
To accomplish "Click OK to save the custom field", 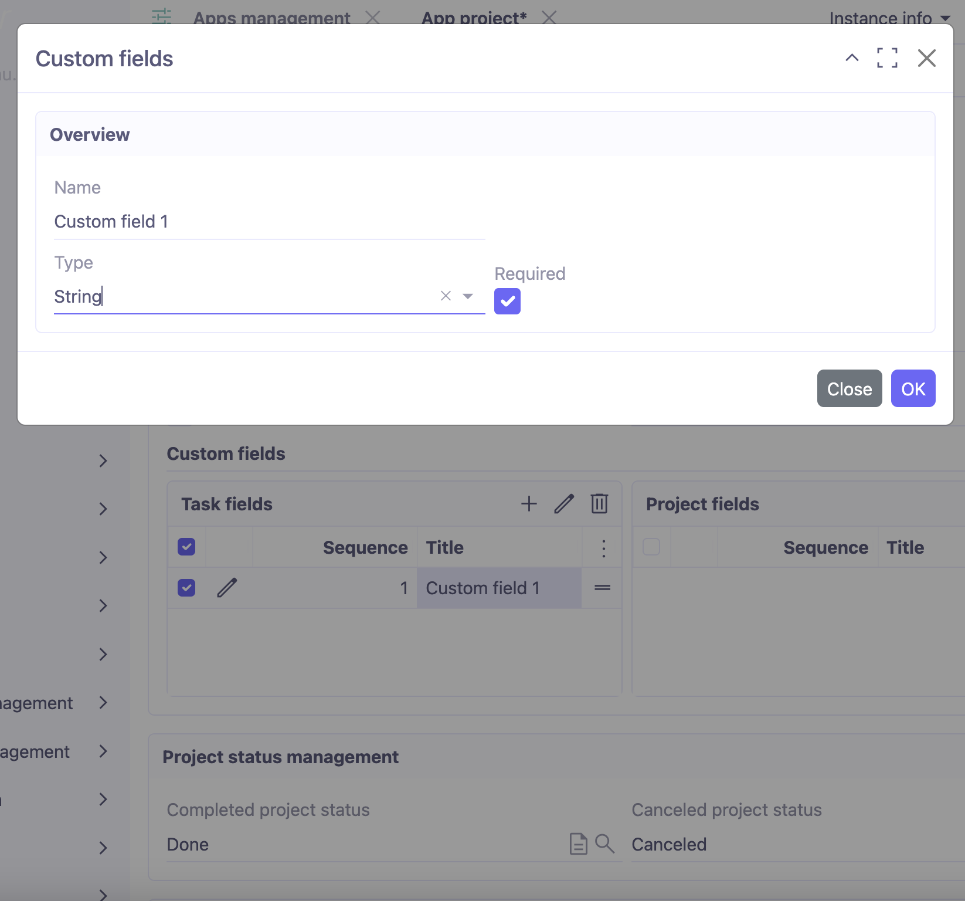I will [912, 388].
